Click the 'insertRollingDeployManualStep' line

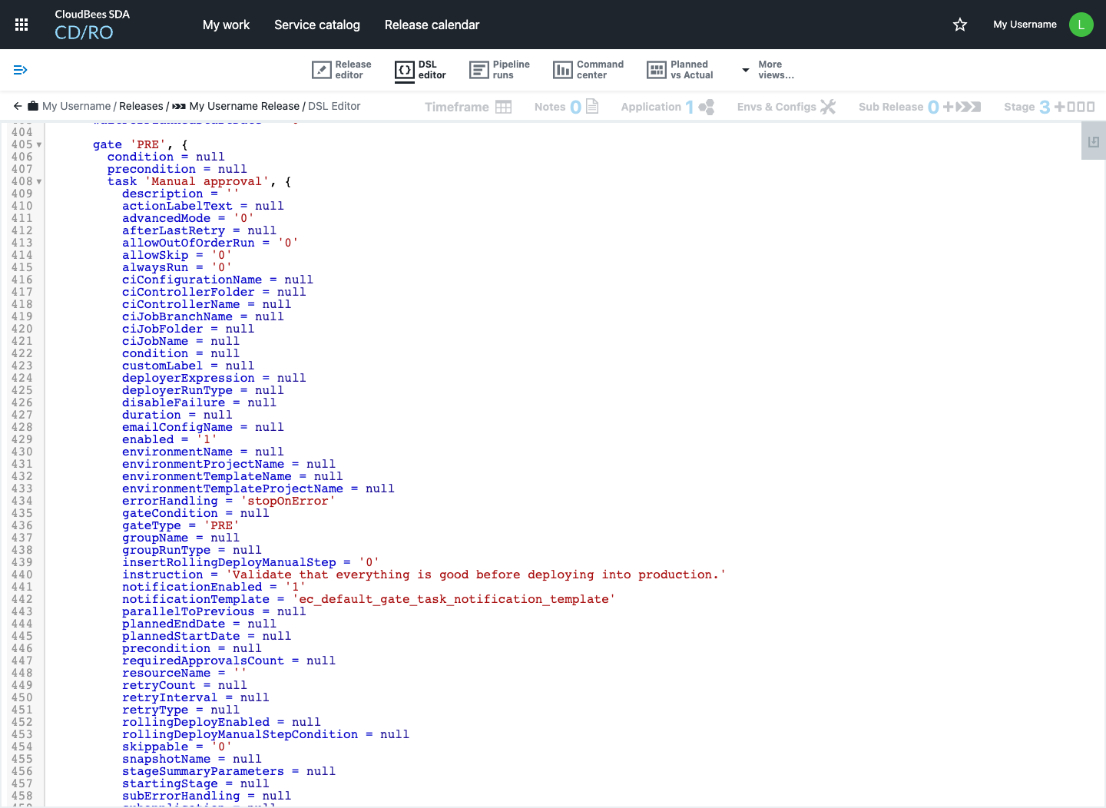coord(250,562)
